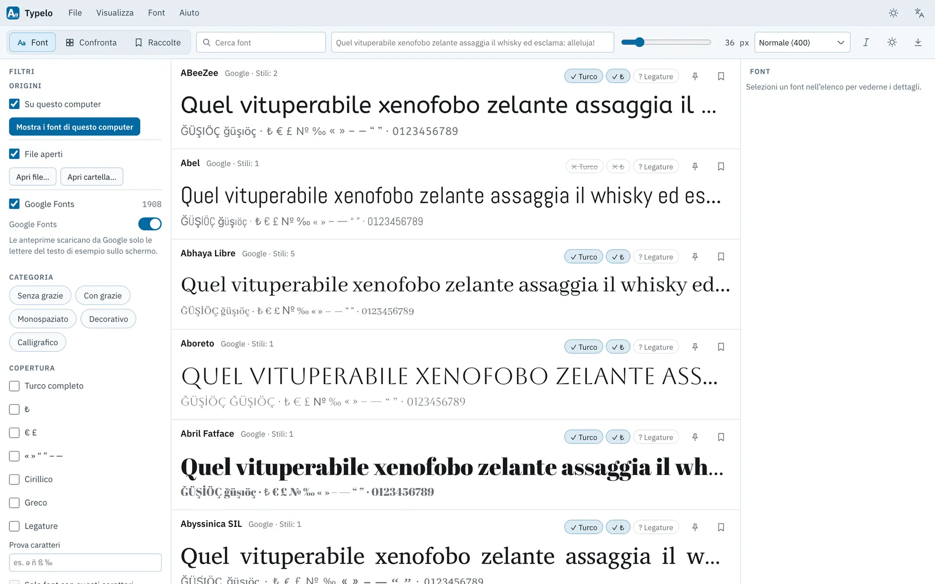This screenshot has width=935, height=584.
Task: Pin the Aboreto font
Action: pyautogui.click(x=695, y=347)
